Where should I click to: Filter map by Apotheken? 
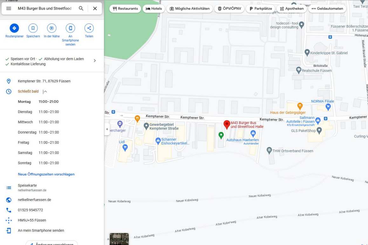[x=291, y=9]
